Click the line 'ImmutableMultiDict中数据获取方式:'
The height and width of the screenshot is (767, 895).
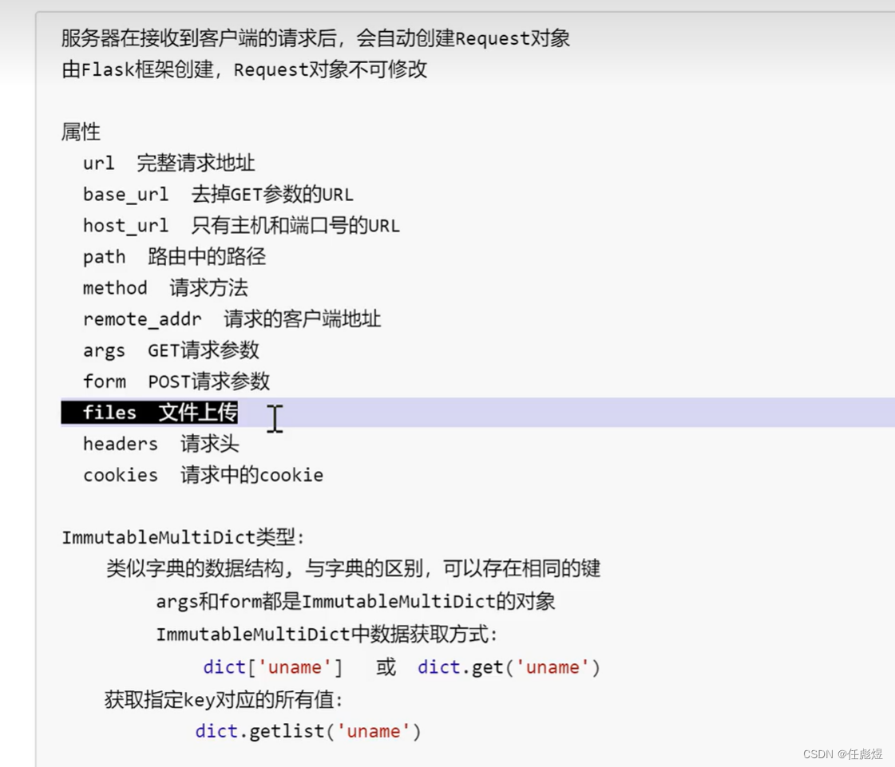tap(327, 634)
